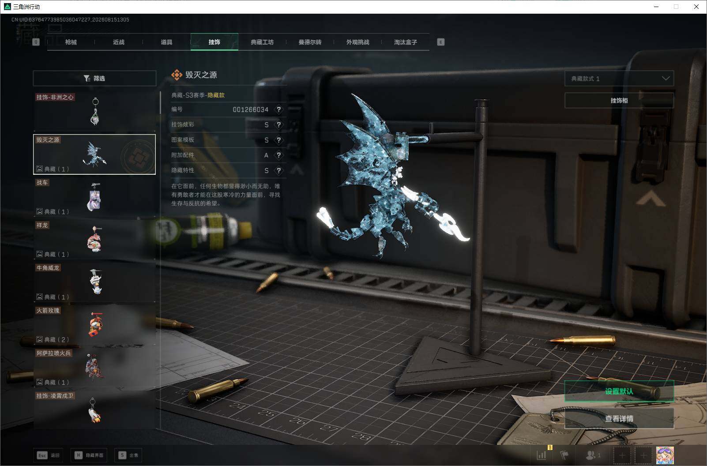Screen dimensions: 707x466
Task: Pick the 牛角威龙 charm item
Action: coord(94,282)
